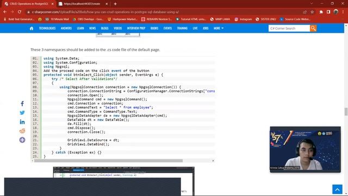Viewport: 348px width, 196px height.
Task: Share article on Facebook
Action: (x=22, y=103)
